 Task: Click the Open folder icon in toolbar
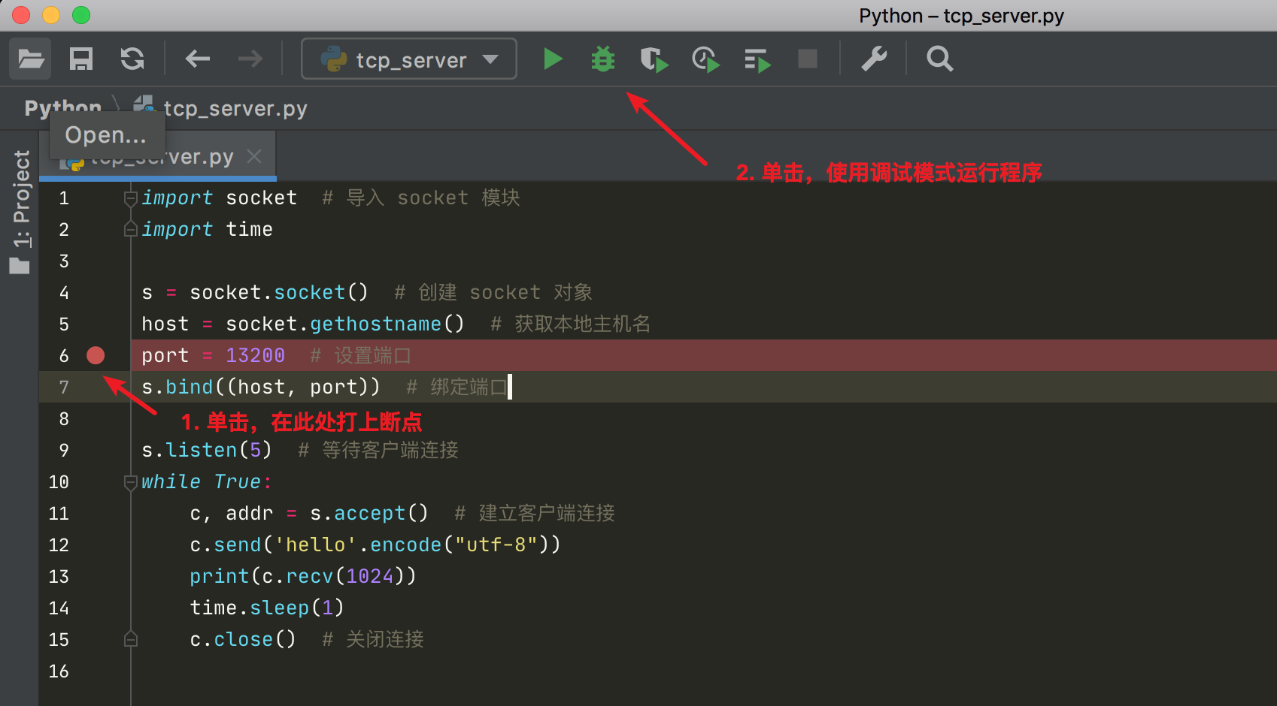[30, 59]
